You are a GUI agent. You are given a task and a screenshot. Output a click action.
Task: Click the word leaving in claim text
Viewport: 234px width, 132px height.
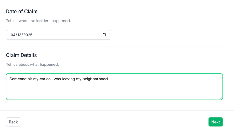coord(68,79)
